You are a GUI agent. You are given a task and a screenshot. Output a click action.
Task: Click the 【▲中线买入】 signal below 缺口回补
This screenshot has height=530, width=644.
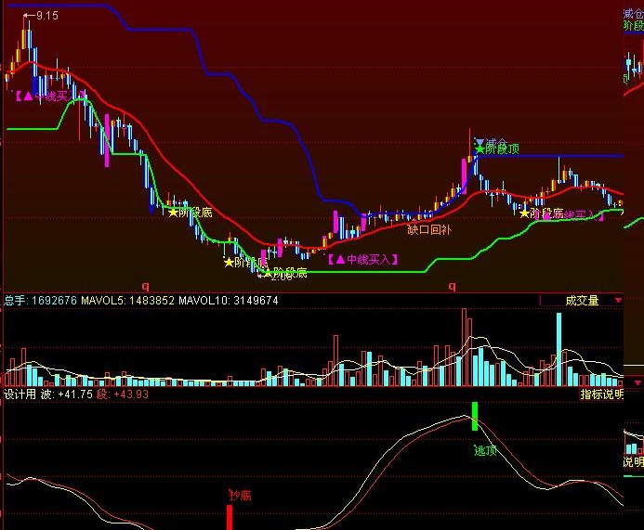(363, 259)
